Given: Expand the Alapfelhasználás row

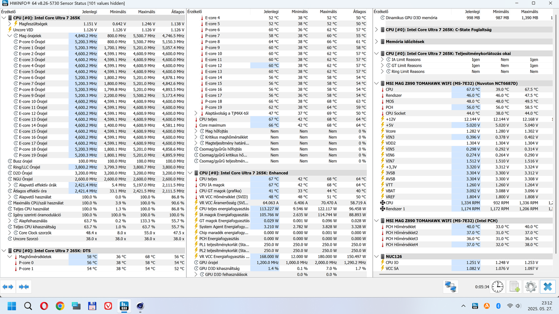Looking at the screenshot, I should (10, 221).
